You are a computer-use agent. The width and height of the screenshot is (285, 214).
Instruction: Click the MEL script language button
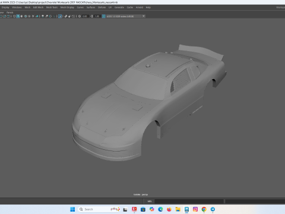tap(150, 201)
